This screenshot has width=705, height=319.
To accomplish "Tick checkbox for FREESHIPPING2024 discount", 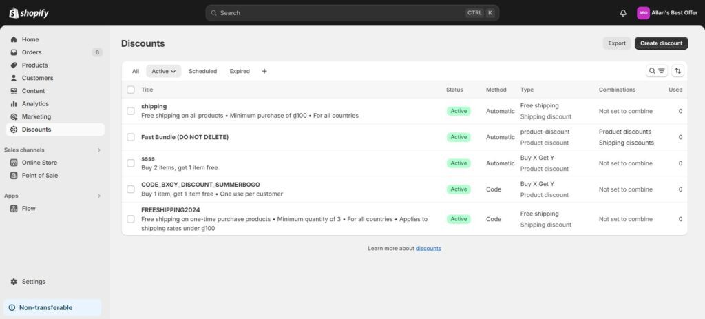I will coord(131,219).
